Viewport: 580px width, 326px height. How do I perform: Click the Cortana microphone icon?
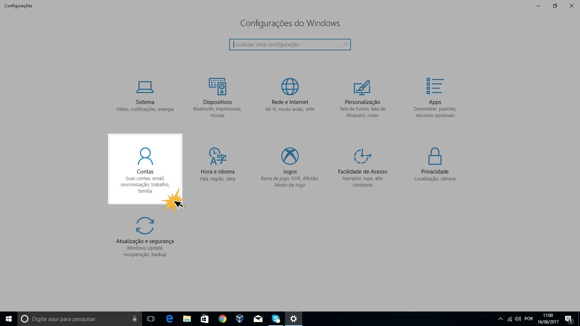pyautogui.click(x=134, y=319)
